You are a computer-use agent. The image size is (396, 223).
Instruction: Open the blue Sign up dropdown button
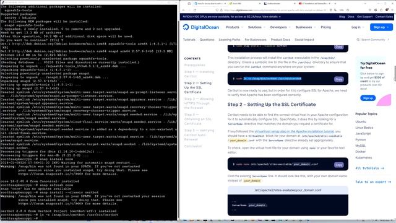(x=381, y=27)
